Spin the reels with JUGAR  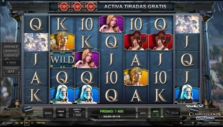pyautogui.click(x=172, y=113)
